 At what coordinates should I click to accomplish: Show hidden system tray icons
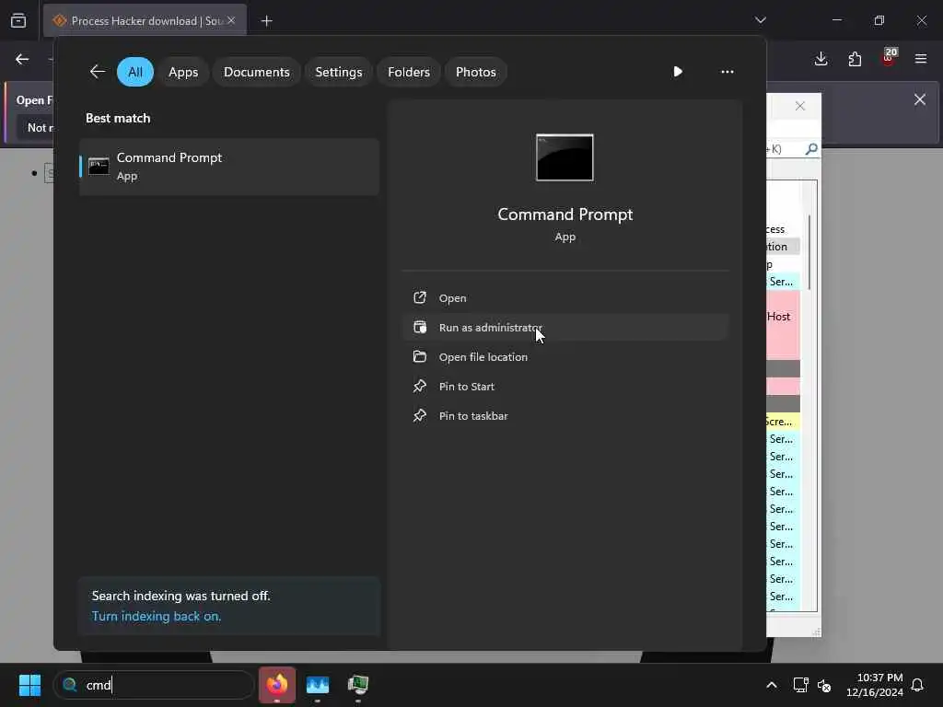[x=772, y=685]
